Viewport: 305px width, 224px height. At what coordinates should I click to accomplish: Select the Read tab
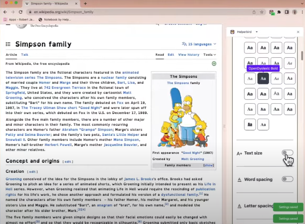coord(160,54)
